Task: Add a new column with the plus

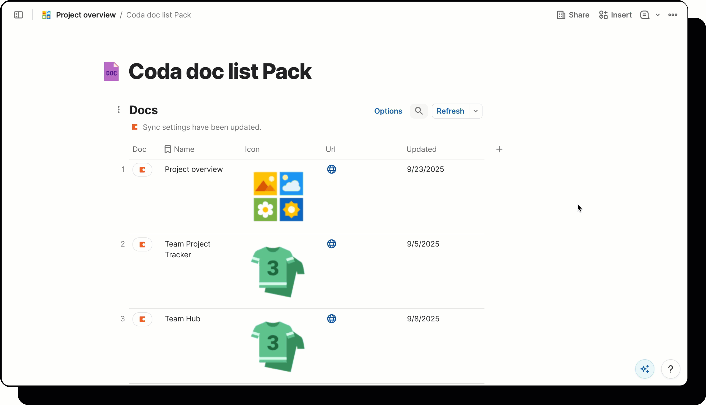Action: [x=499, y=149]
